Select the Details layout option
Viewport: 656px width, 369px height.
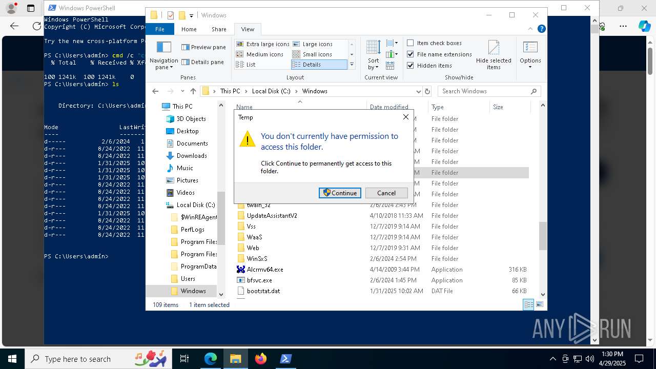319,65
